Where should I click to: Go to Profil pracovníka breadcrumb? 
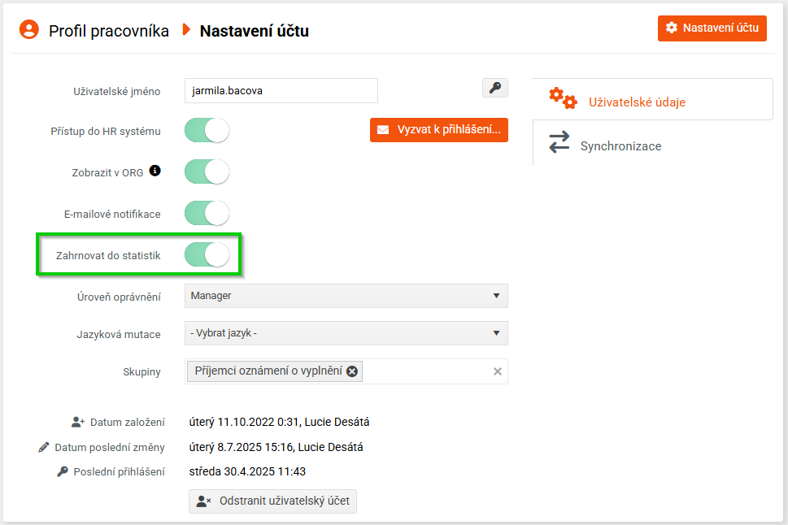pyautogui.click(x=108, y=31)
